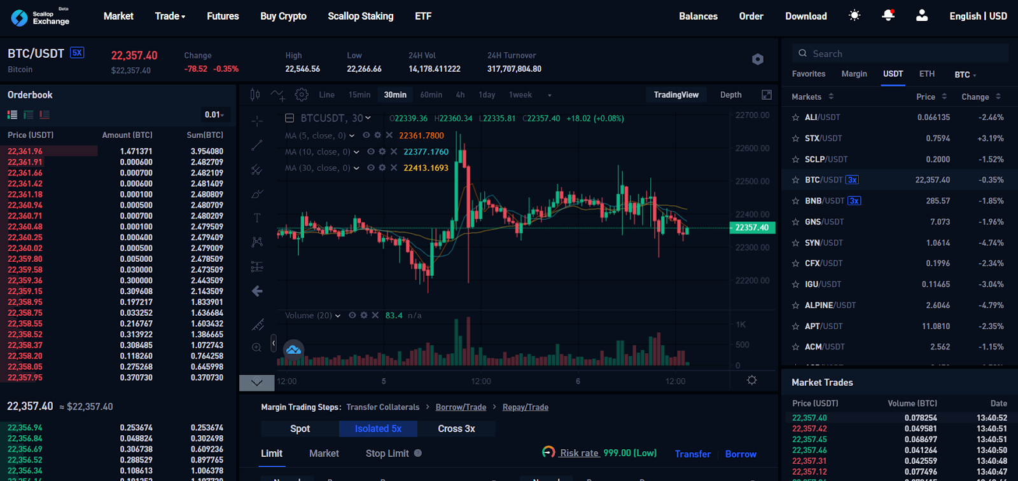The height and width of the screenshot is (481, 1018).
Task: Select the Market order type tab
Action: [324, 453]
